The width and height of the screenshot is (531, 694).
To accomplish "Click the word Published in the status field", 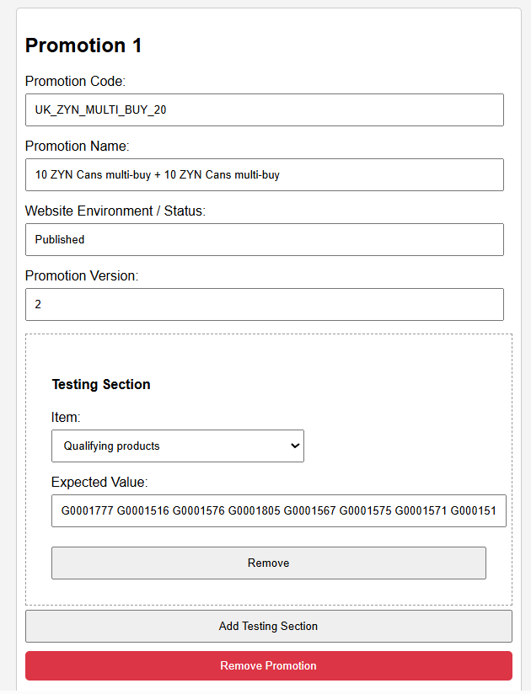I will [x=60, y=239].
